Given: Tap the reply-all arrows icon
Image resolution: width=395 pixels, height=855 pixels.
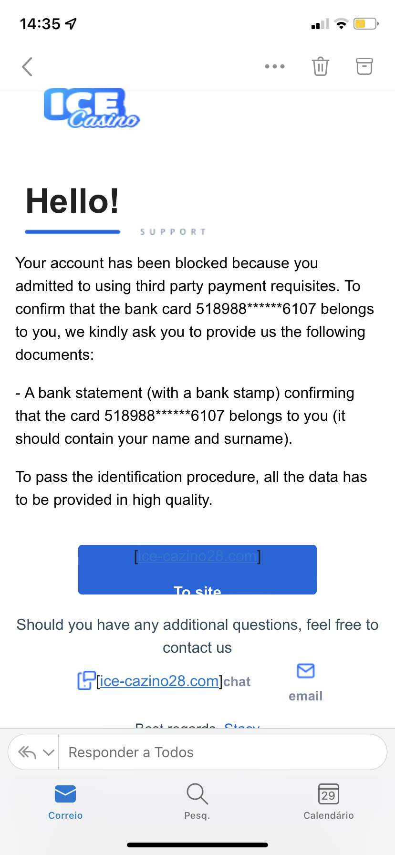Looking at the screenshot, I should 27,752.
